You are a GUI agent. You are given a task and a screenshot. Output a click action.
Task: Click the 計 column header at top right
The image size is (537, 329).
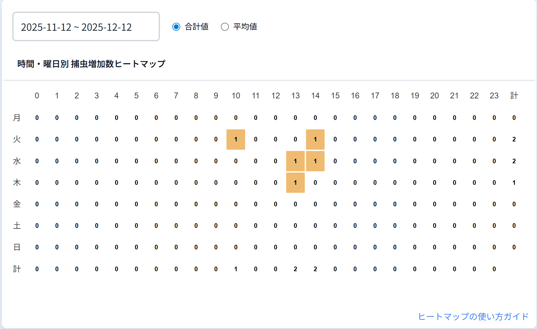coord(514,96)
